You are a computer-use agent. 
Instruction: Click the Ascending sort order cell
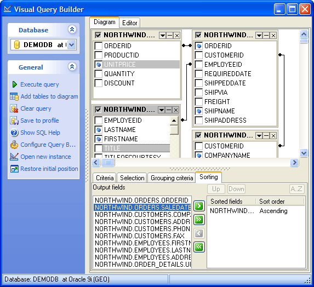[273, 211]
